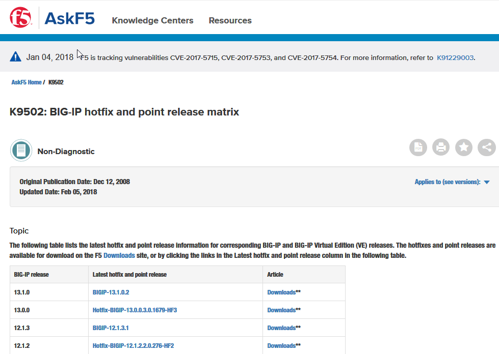Click the PDF export icon

pos(418,147)
